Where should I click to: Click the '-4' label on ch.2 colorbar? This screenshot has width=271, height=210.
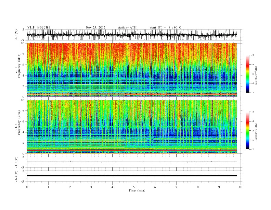[253, 121]
